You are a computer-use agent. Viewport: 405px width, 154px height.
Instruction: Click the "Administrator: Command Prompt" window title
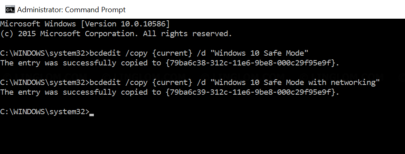(x=71, y=10)
